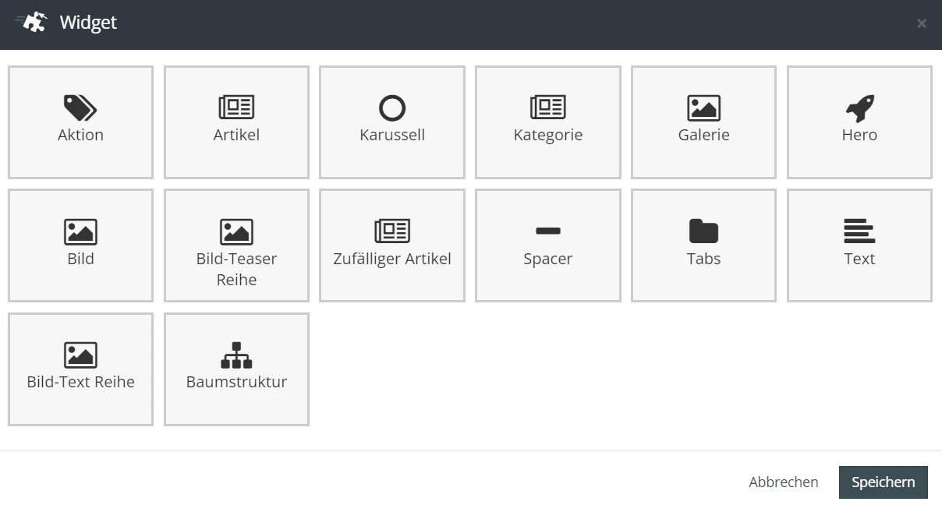Click the Tabs widget label

703,259
